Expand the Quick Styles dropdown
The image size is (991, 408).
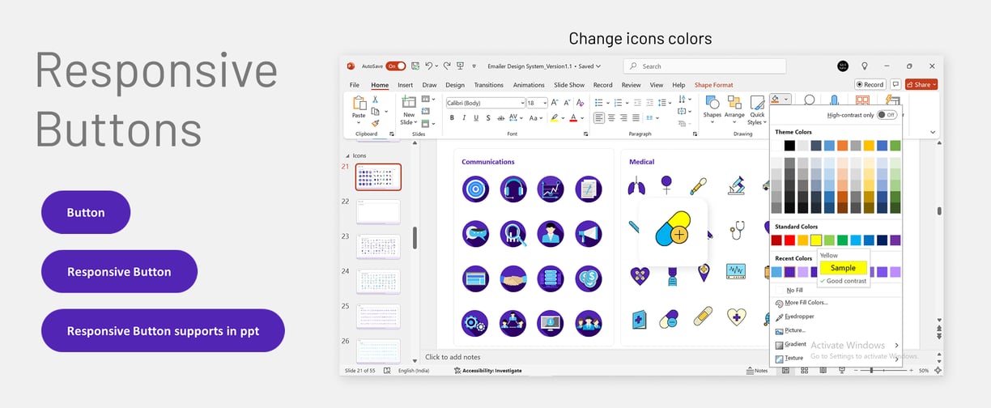click(756, 110)
